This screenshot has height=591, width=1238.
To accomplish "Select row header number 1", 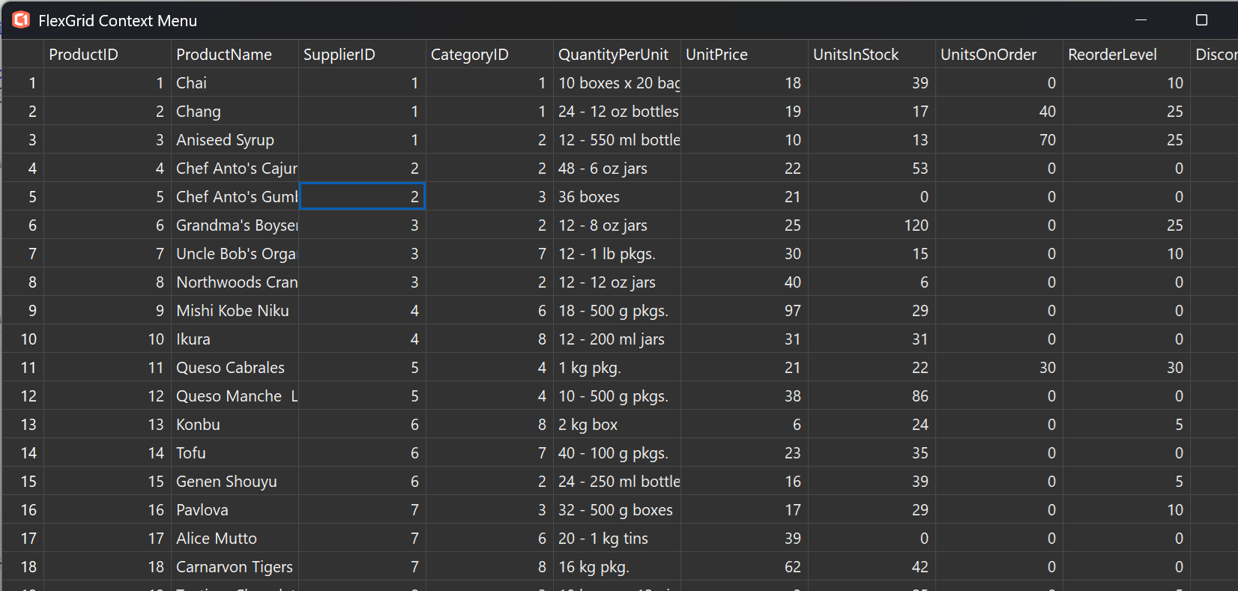I will 23,83.
